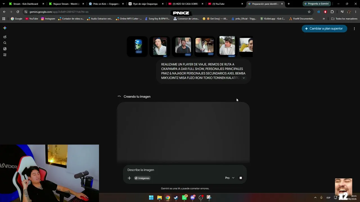Open a new browser tab
Screen dimensions: 360x202
[289, 4]
